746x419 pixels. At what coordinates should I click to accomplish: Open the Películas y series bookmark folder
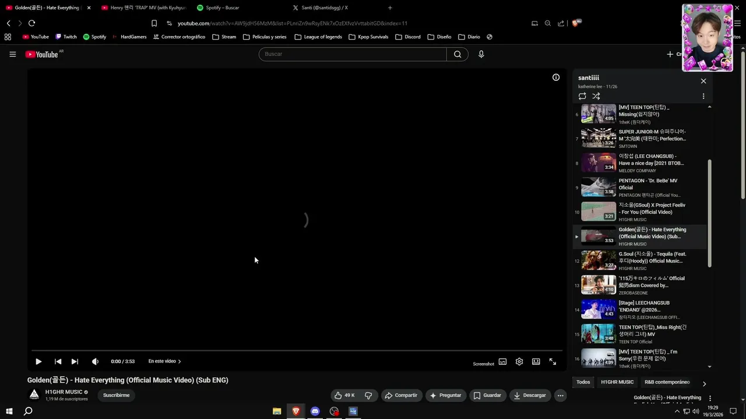tap(265, 37)
